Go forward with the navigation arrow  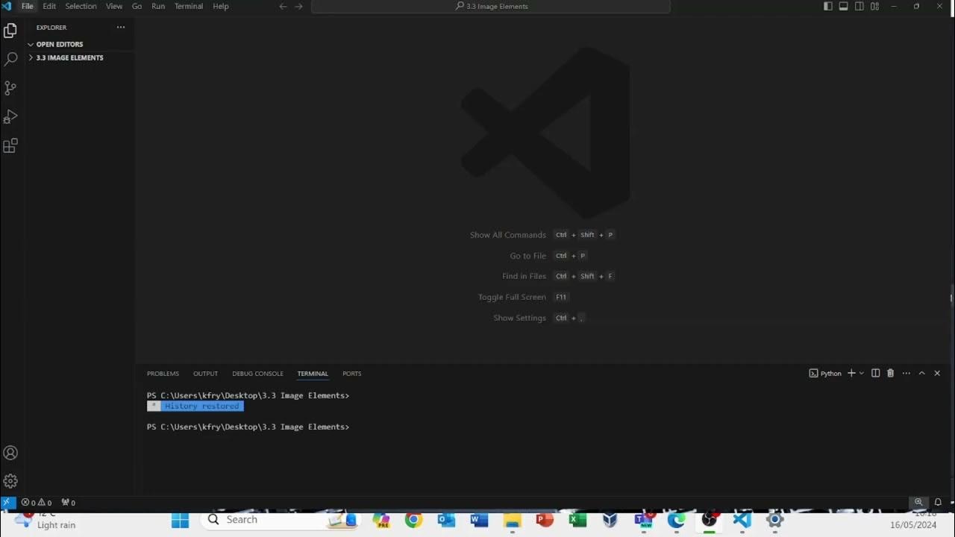tap(299, 6)
